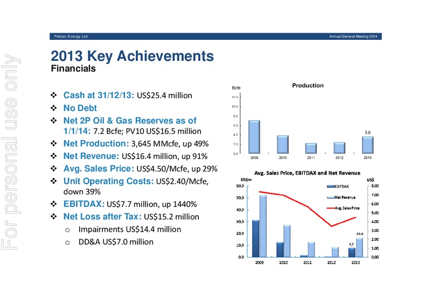Click the 'Bcfe' axis unit label
The image size is (431, 305).
click(x=236, y=88)
